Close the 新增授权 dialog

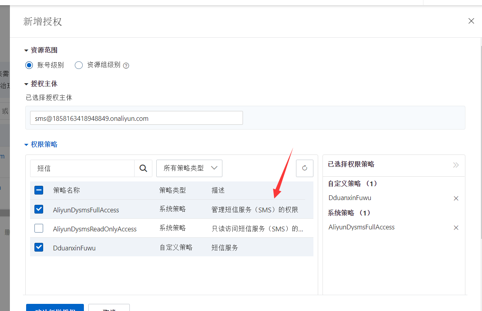pyautogui.click(x=471, y=21)
